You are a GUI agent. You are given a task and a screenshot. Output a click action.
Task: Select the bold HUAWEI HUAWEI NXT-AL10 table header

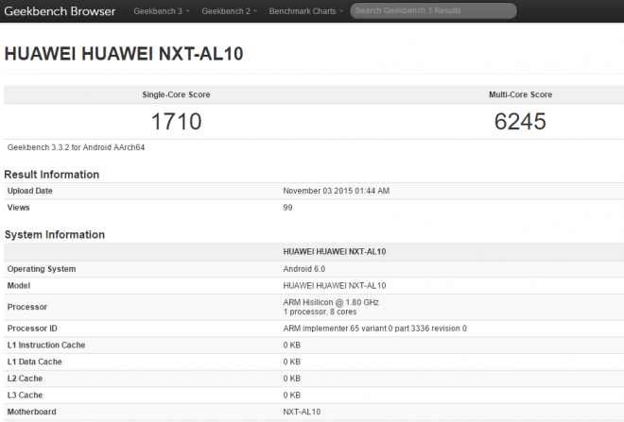pyautogui.click(x=335, y=251)
